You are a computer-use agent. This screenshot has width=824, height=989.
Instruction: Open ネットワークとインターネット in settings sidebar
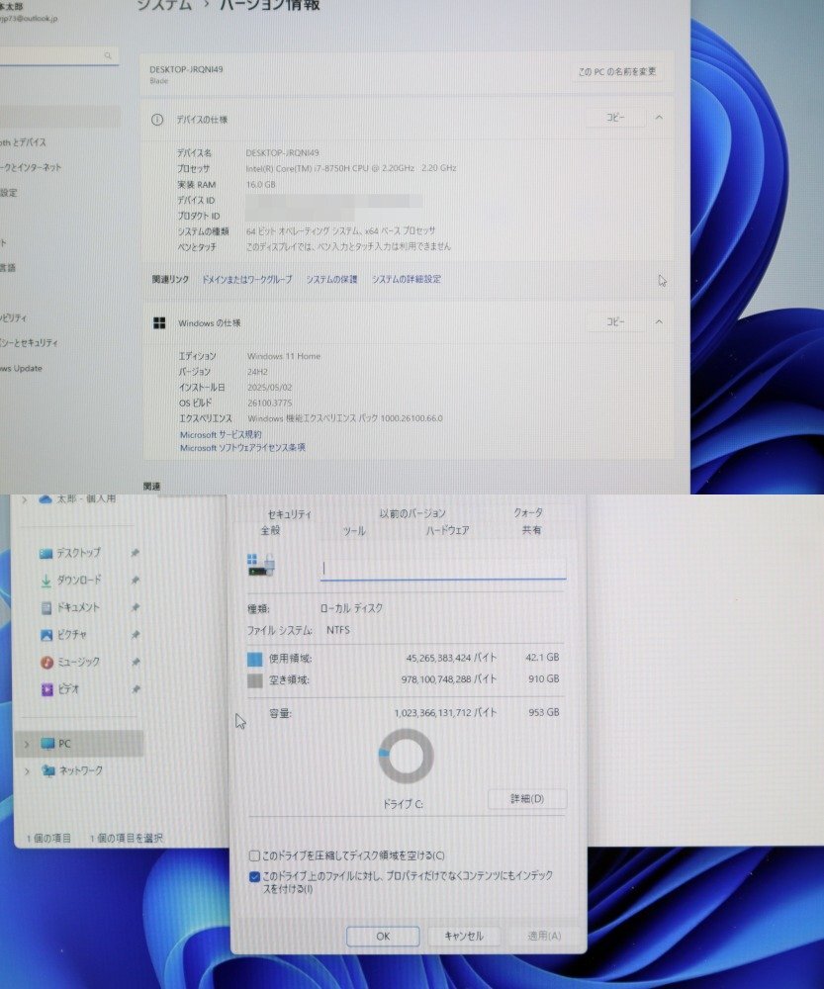point(31,167)
